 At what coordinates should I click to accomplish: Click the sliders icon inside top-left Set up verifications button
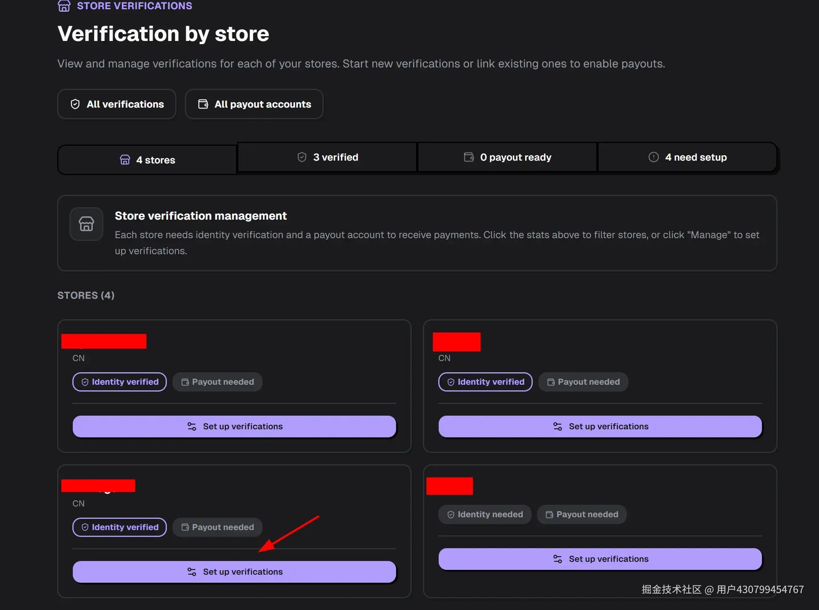coord(191,426)
